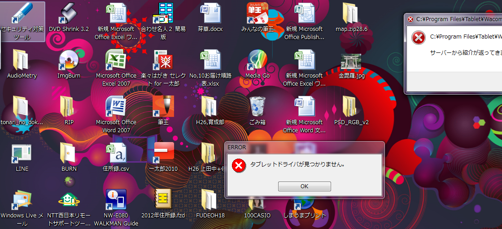Click the サーバーから紹介が返ってきました message text
Screen dimensions: 502x229
(466, 52)
